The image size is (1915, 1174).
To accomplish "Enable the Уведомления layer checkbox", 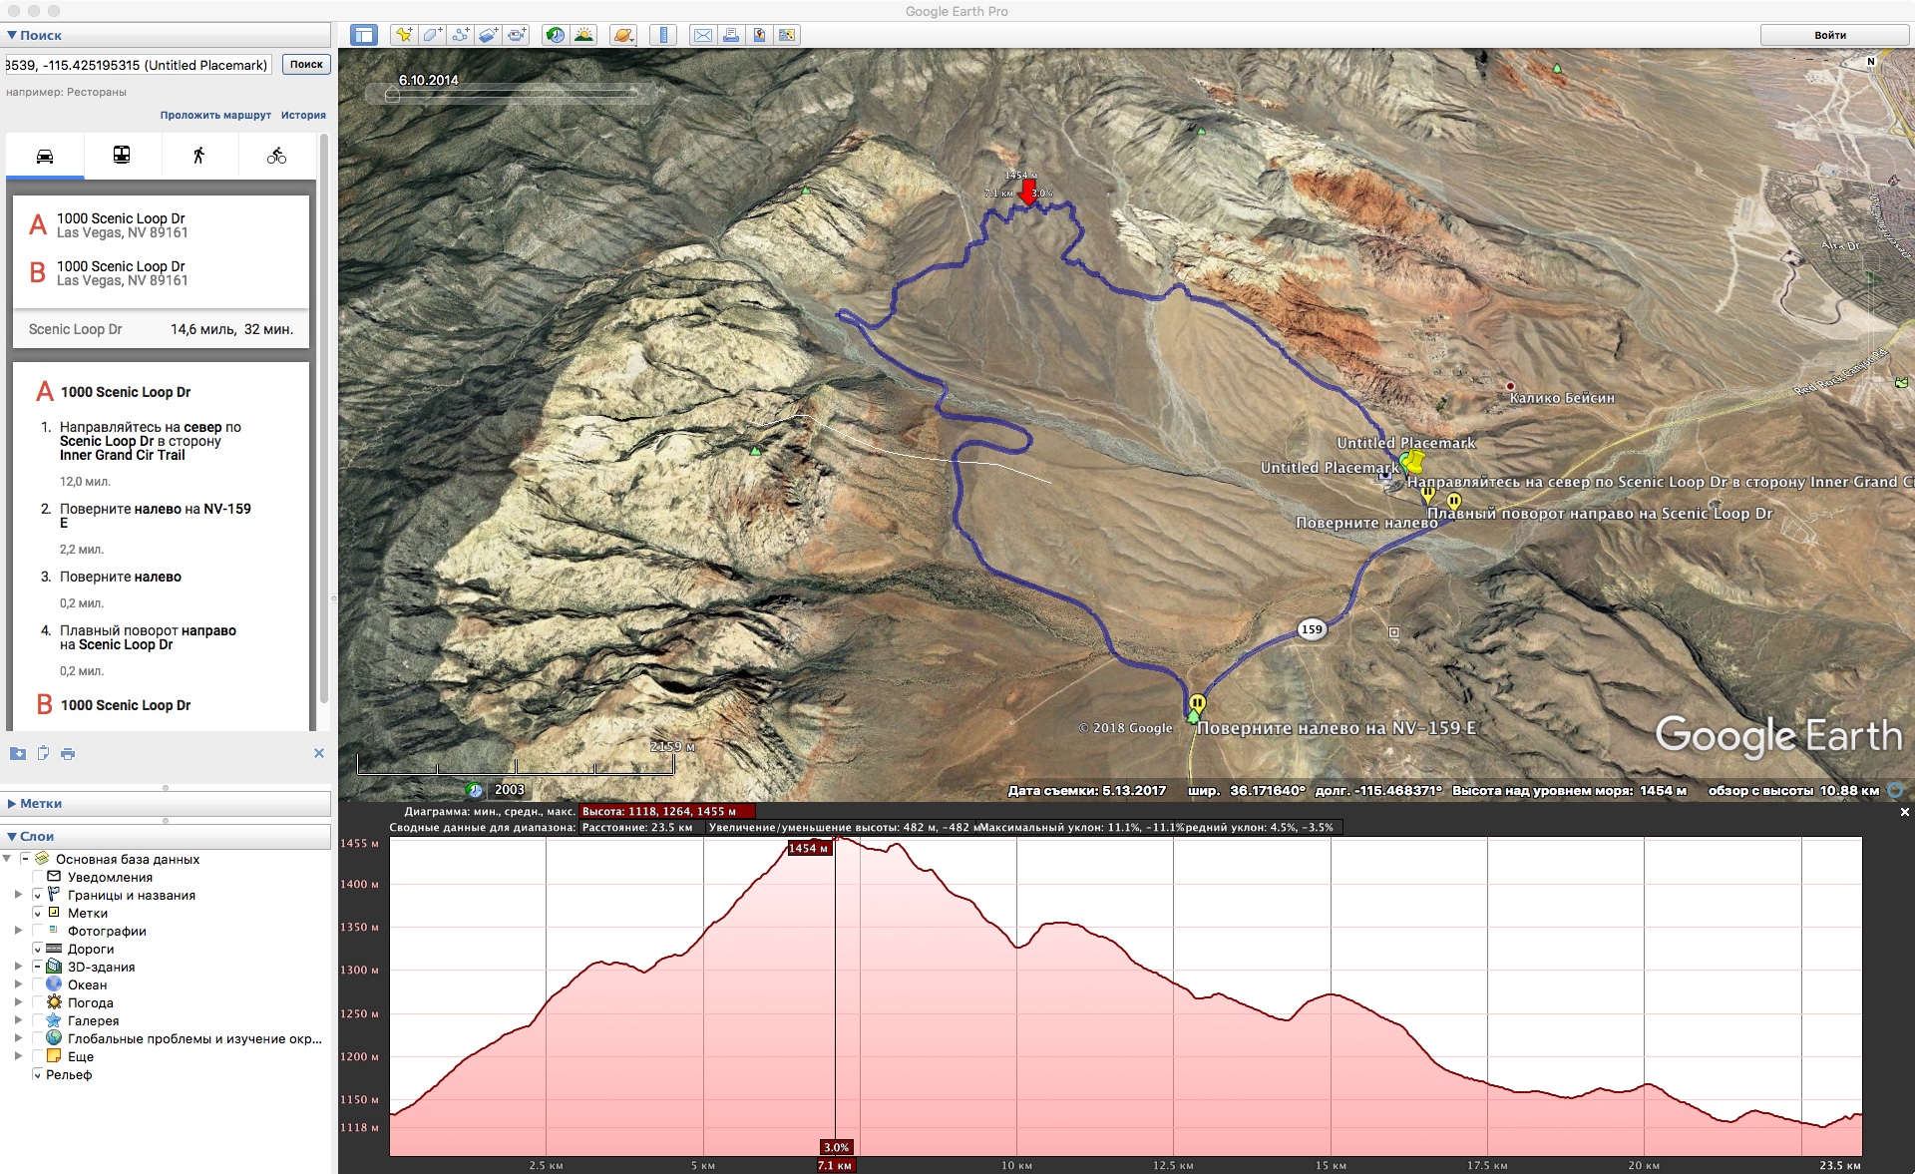I will (38, 877).
